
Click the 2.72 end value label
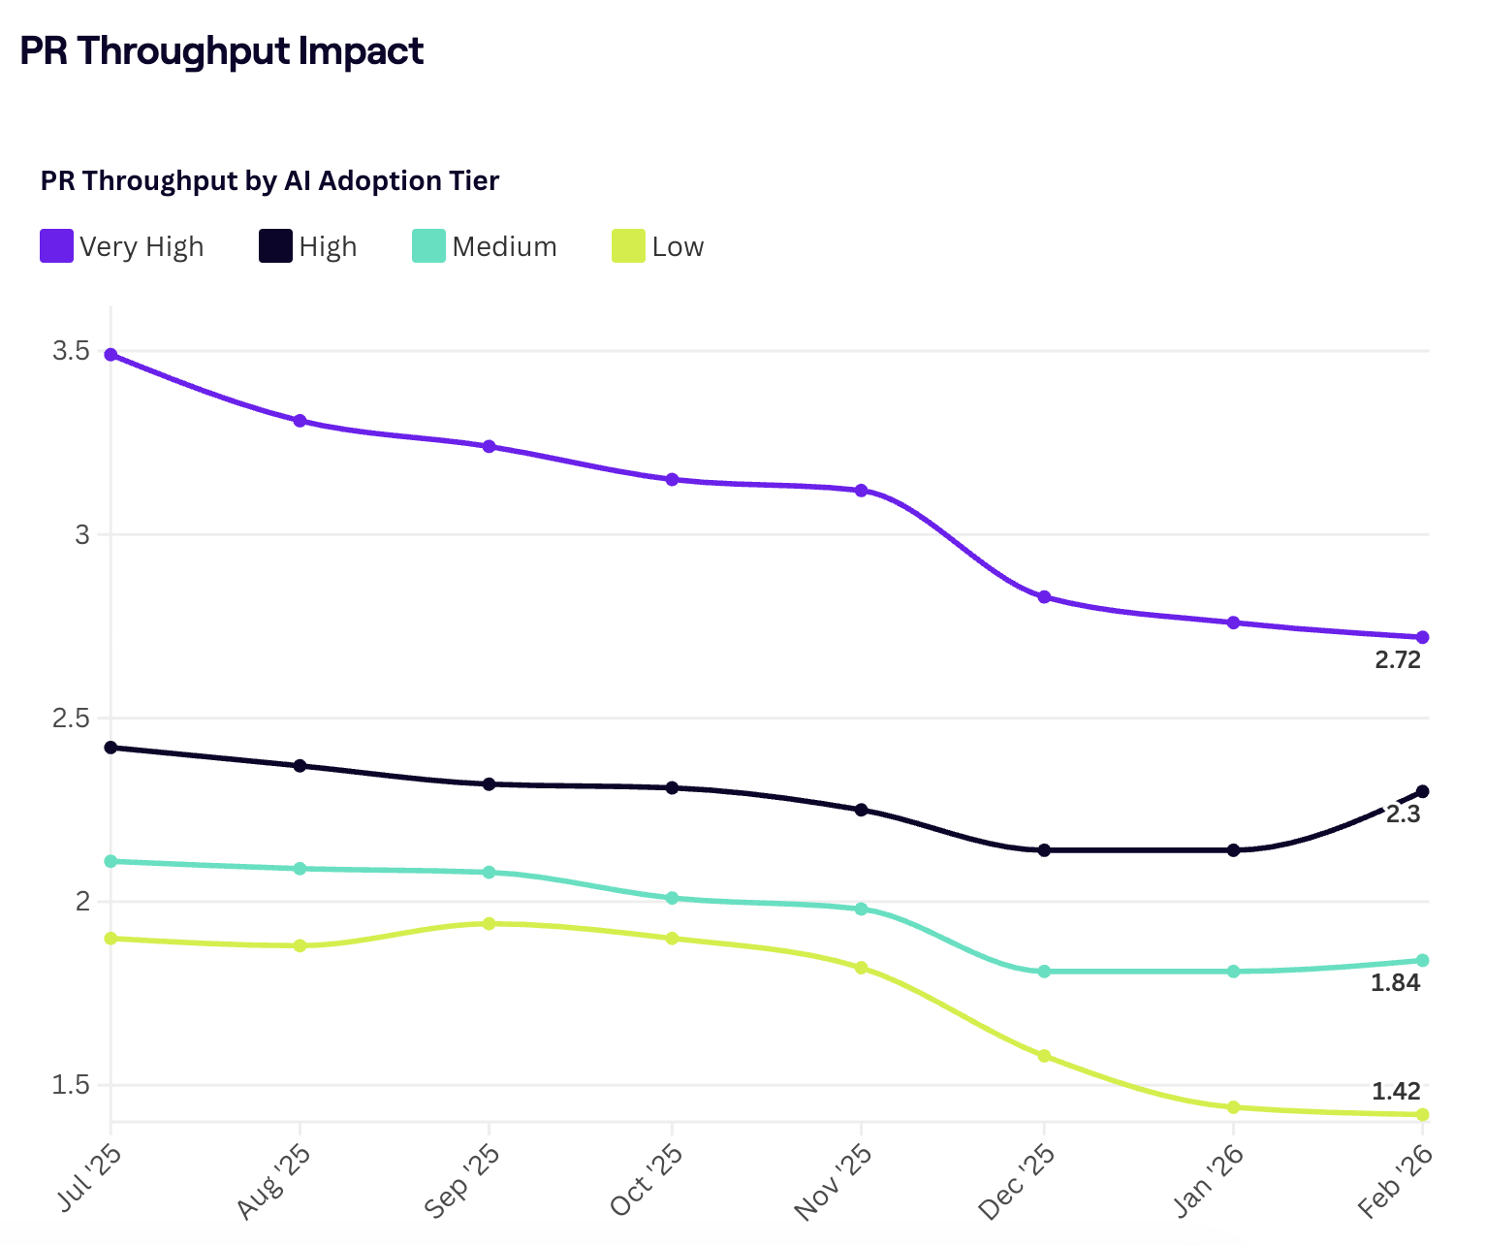pos(1397,661)
